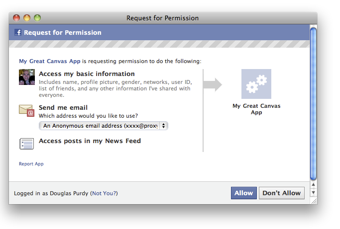Click the gears app icon

coord(256,84)
